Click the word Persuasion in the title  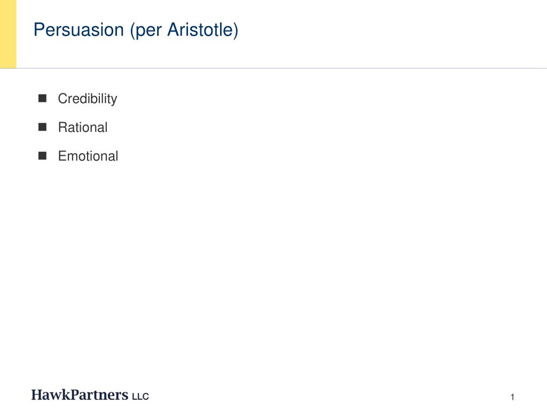click(x=79, y=30)
